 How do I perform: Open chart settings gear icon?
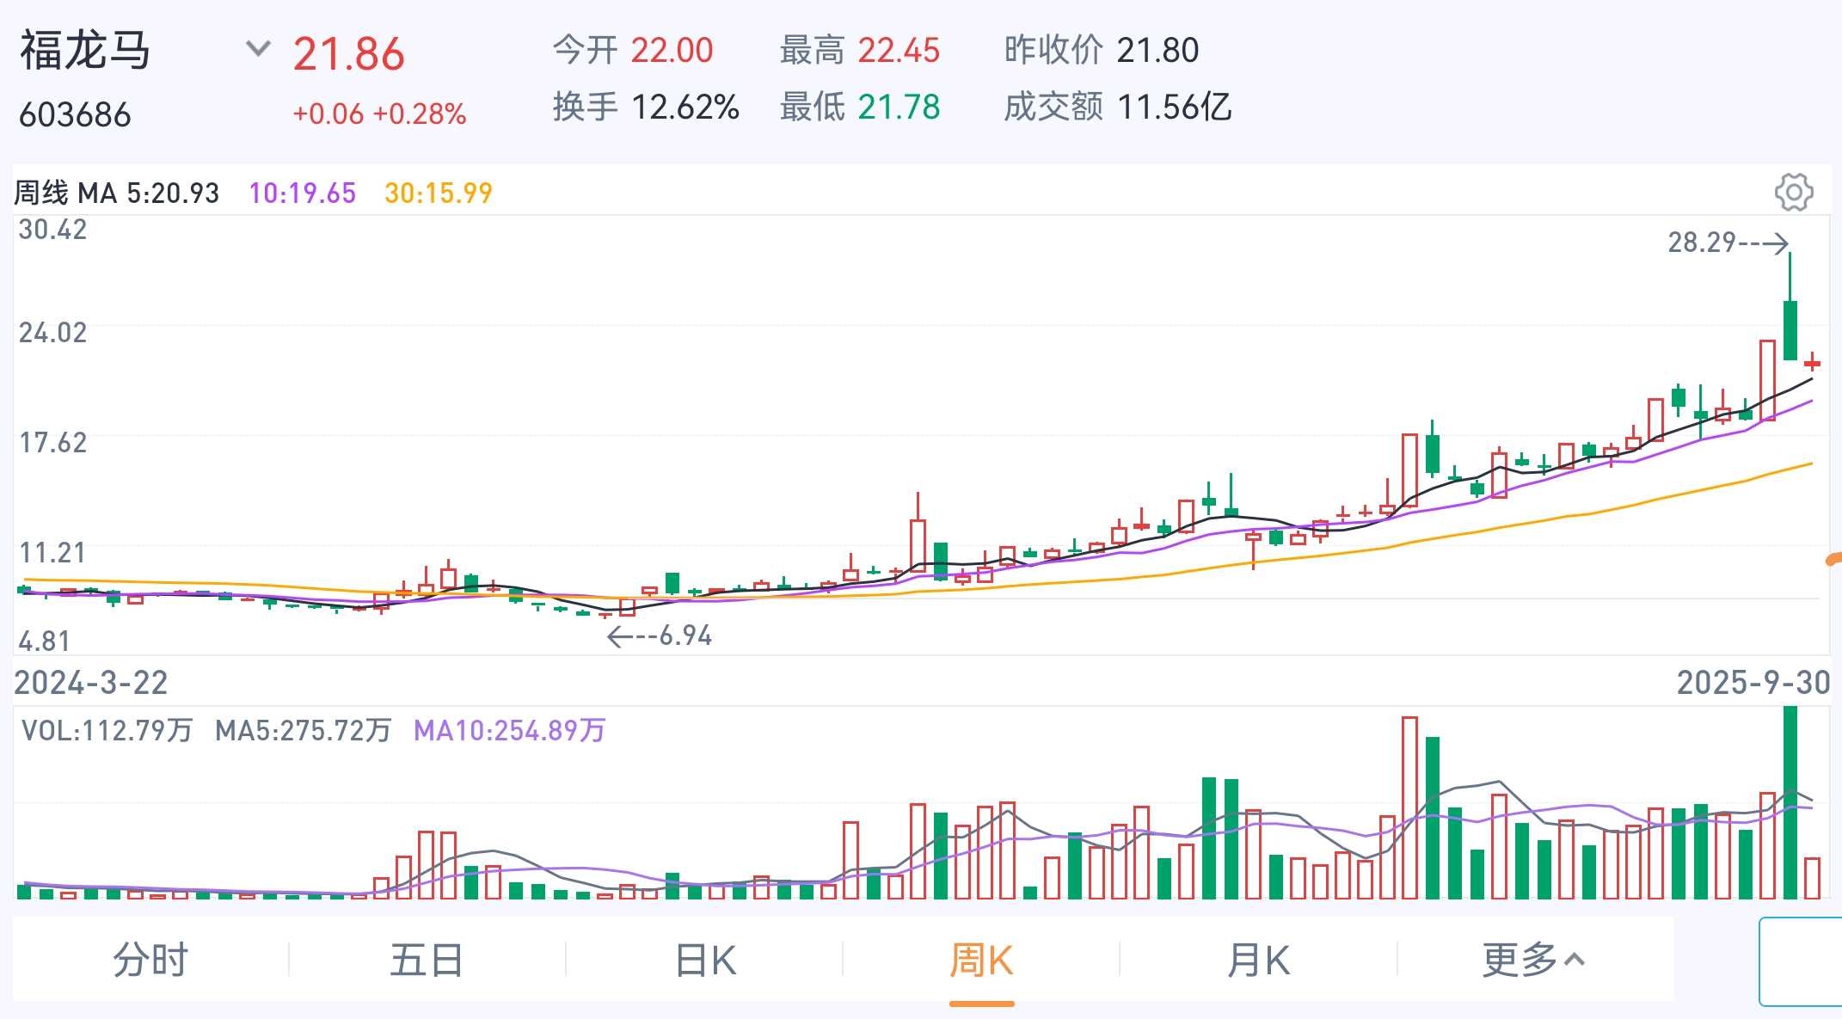pyautogui.click(x=1793, y=192)
